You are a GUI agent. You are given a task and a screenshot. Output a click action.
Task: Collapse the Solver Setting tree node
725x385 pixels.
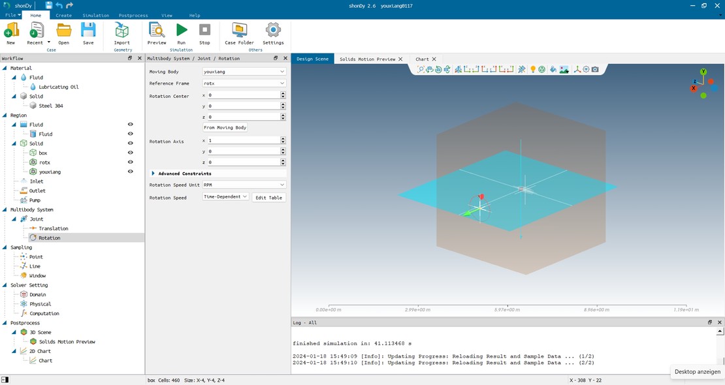(x=5, y=285)
